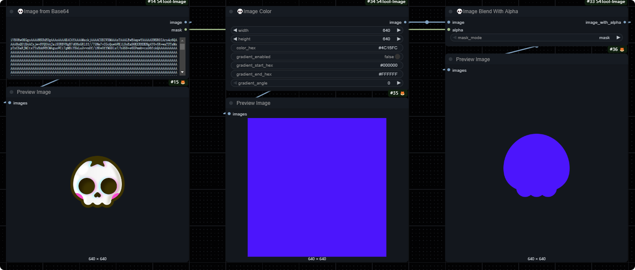
Task: Click the fox badge beside #36
Action: click(x=622, y=50)
